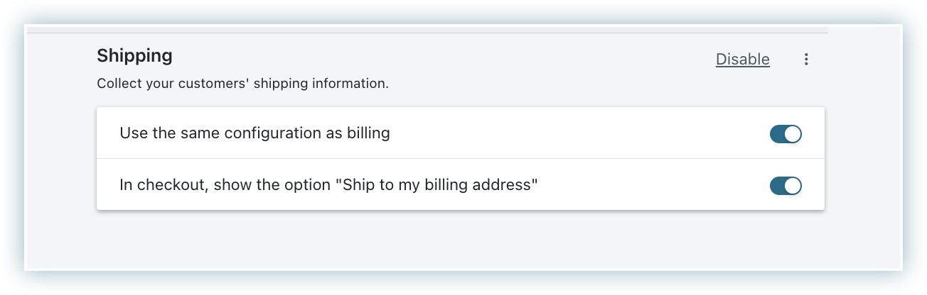
Task: Click the horizontal rule above the Shipping heading
Action: [427, 33]
